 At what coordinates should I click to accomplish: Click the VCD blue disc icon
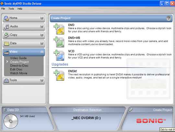pos(59,55)
